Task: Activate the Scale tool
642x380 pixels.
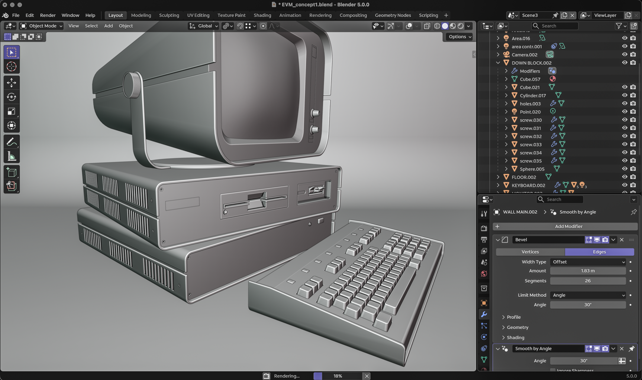Action: tap(12, 111)
